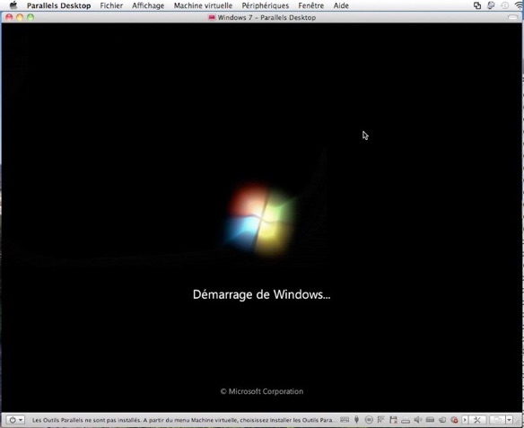Open the Périphériques menu
The height and width of the screenshot is (428, 524).
click(x=265, y=5)
